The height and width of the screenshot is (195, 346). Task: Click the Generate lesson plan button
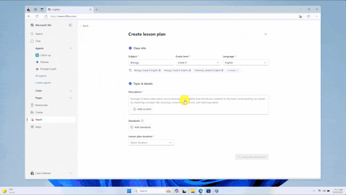coord(252,157)
